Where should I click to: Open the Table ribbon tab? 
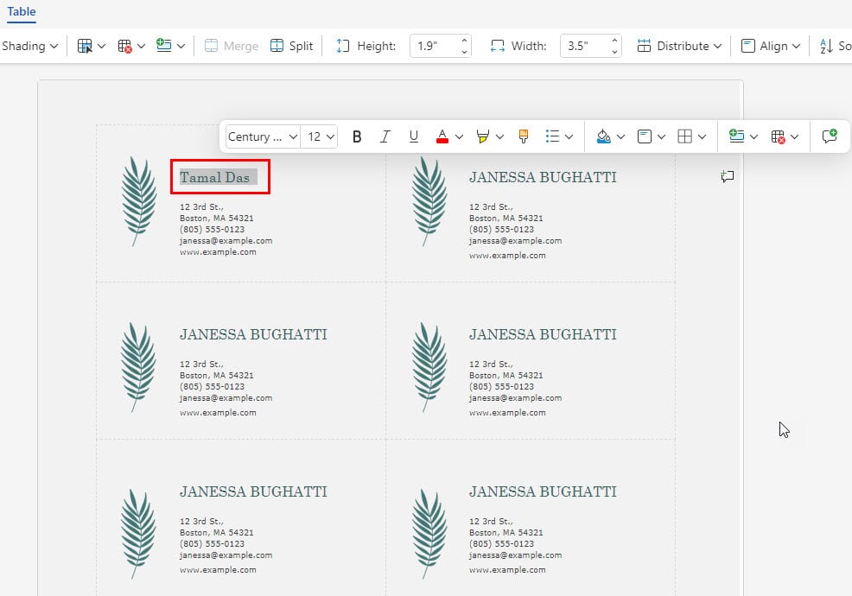pyautogui.click(x=22, y=12)
